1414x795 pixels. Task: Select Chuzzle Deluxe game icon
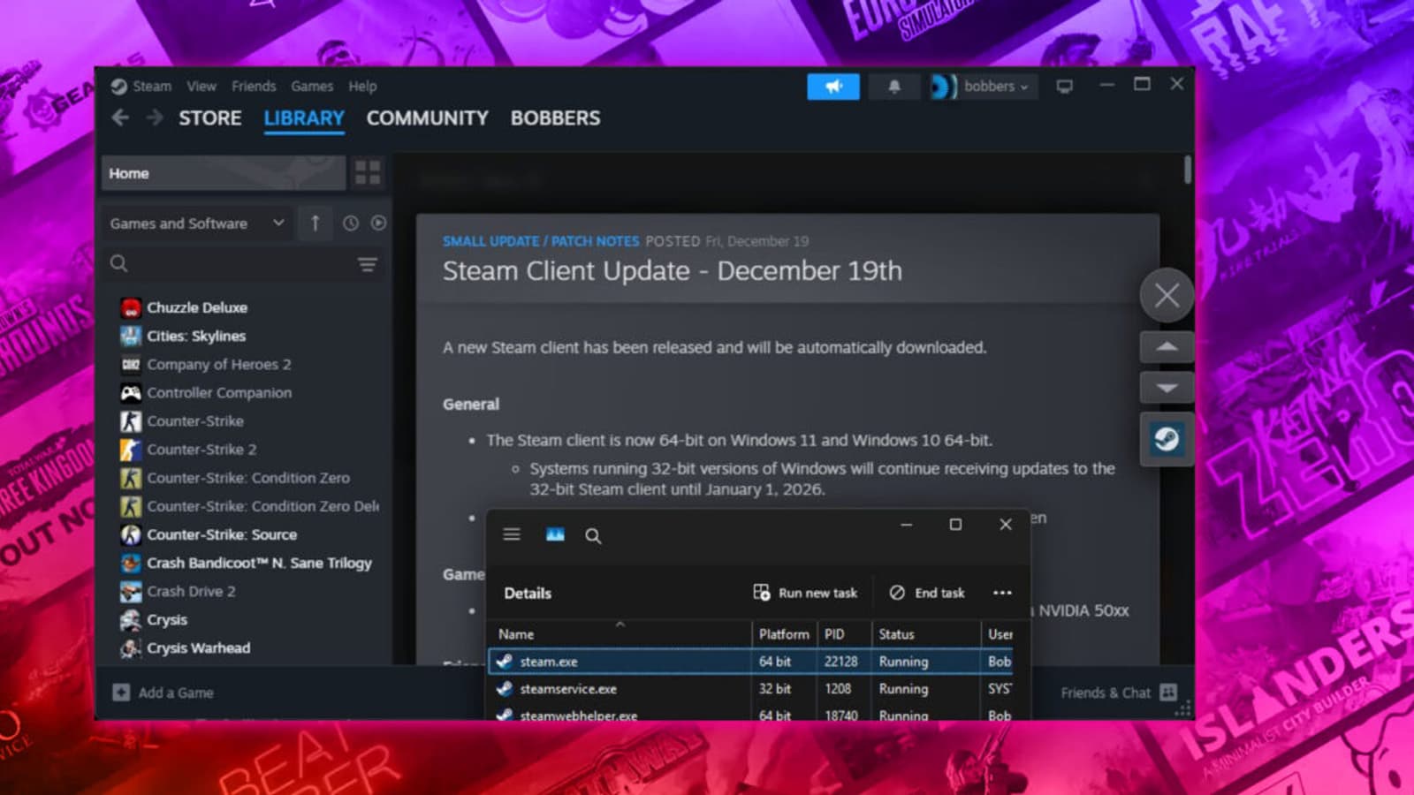pos(131,307)
